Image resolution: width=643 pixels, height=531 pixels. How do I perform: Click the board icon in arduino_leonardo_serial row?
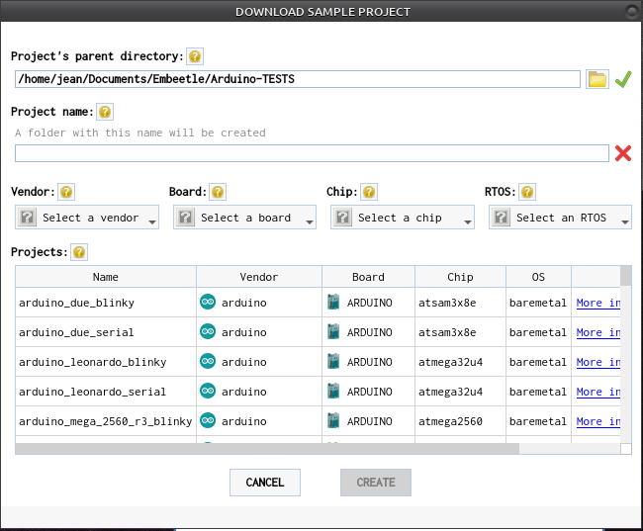pyautogui.click(x=333, y=391)
